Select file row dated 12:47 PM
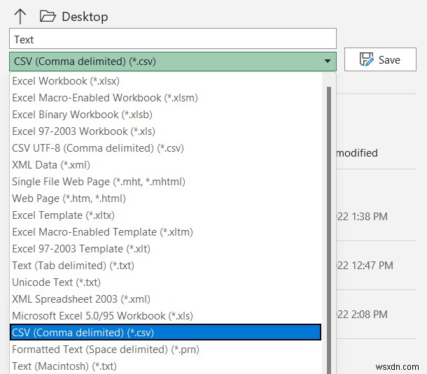Screen dimensions: 427x374 (x=377, y=266)
